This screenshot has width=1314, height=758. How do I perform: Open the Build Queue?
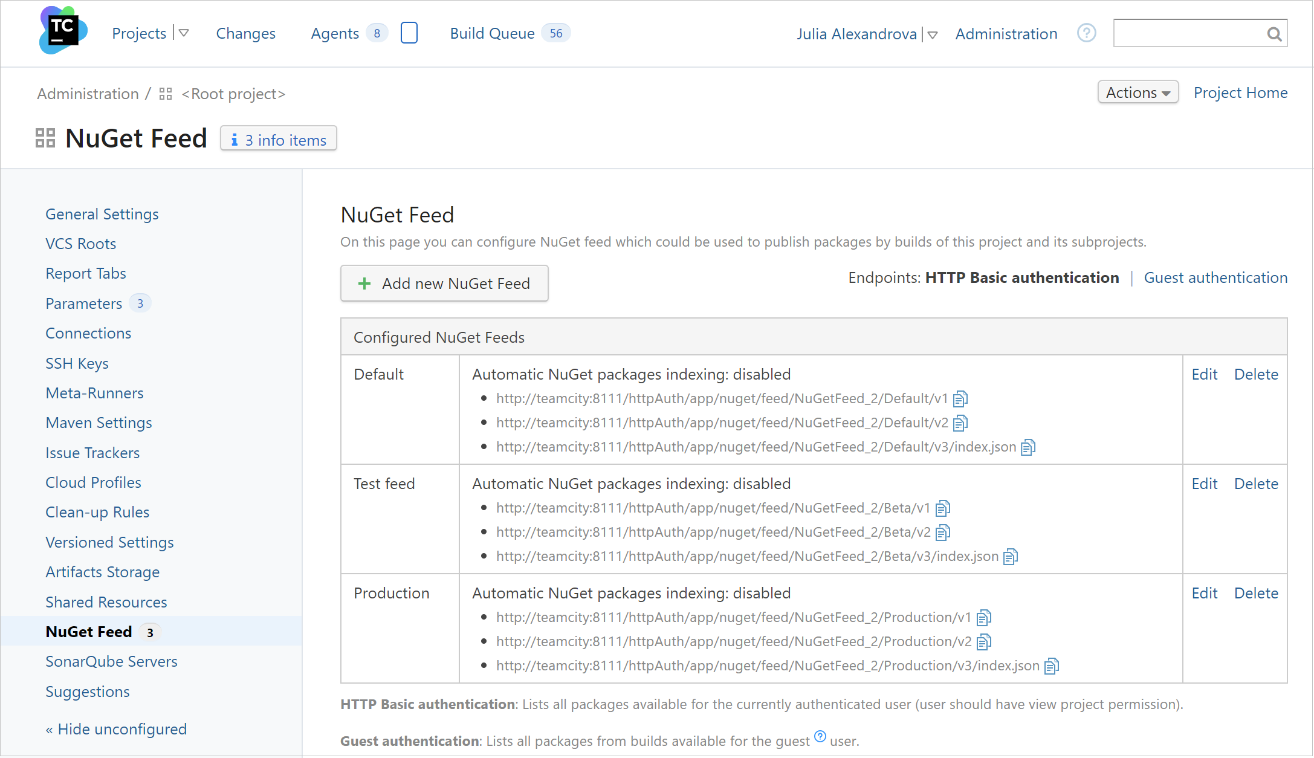493,33
